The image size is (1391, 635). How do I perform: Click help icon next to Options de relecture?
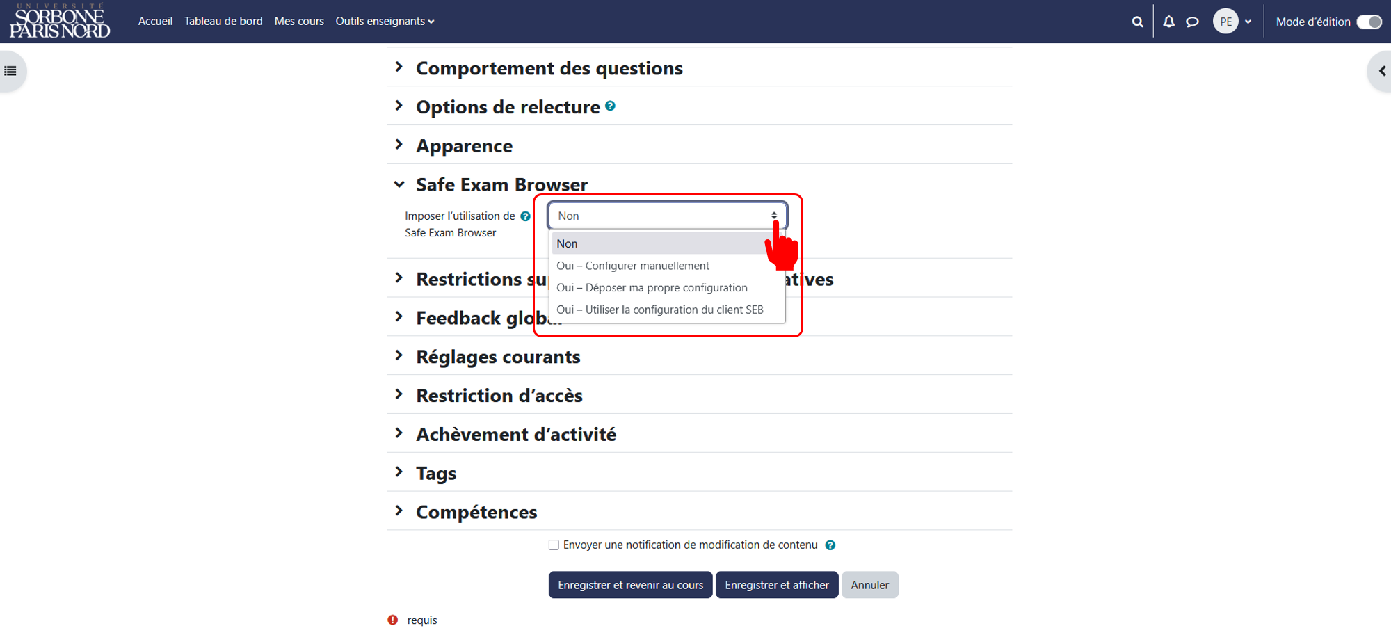click(x=610, y=106)
